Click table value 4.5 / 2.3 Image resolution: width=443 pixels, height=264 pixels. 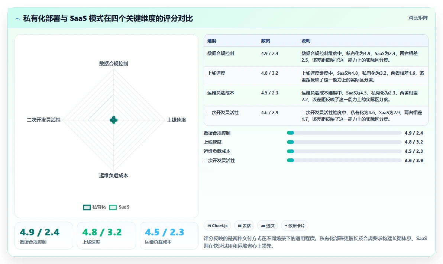point(269,93)
